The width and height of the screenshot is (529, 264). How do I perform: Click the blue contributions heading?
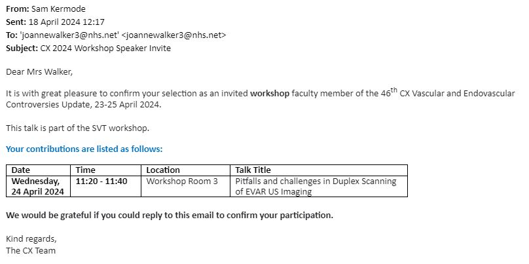click(84, 149)
